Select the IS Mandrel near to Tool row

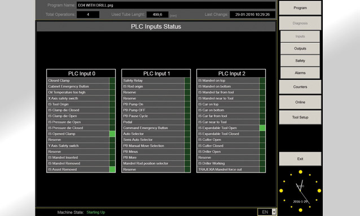coord(231,98)
